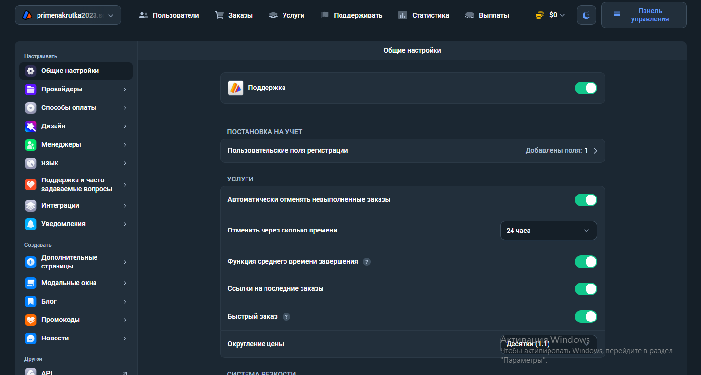Open the primenakrutka2023 site selector dropdown

[68, 15]
